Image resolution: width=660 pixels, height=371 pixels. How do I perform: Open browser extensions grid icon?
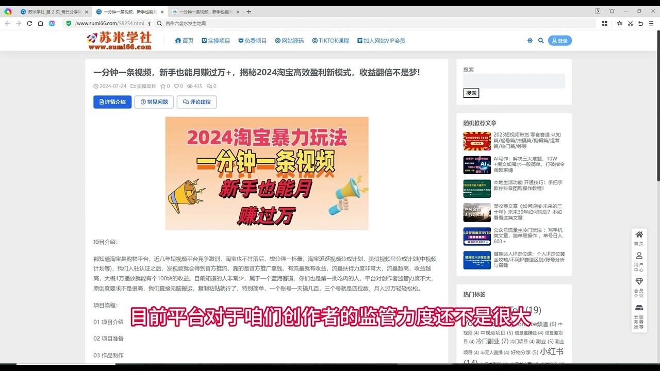pyautogui.click(x=605, y=23)
